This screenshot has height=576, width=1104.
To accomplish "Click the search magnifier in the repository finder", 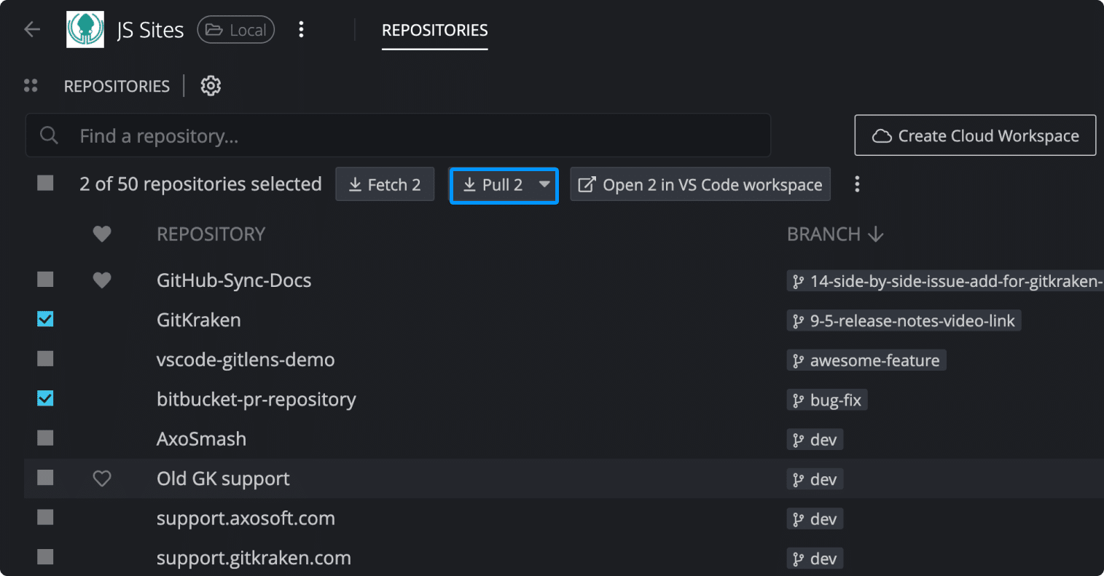I will pos(48,135).
